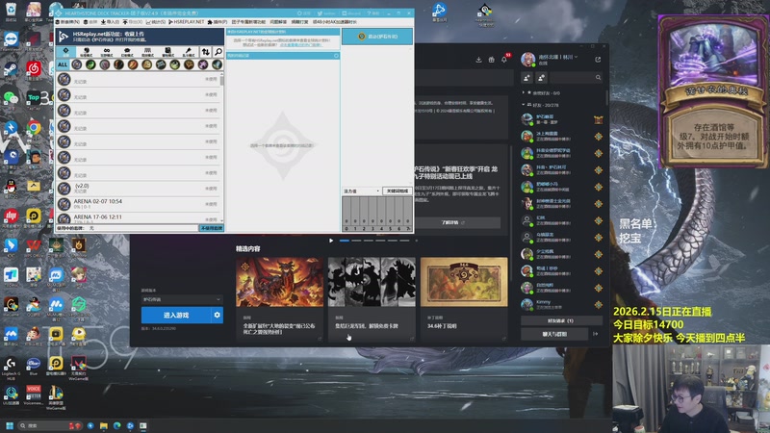770x433 pixels.
Task: Collapse the friends panel using the arrow icon
Action: 596,334
